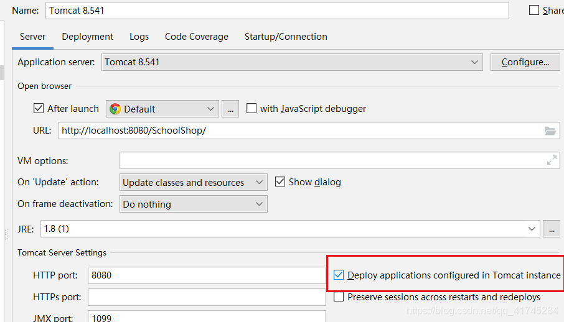Image resolution: width=564 pixels, height=322 pixels.
Task: Open the Application server dropdown
Action: click(292, 62)
